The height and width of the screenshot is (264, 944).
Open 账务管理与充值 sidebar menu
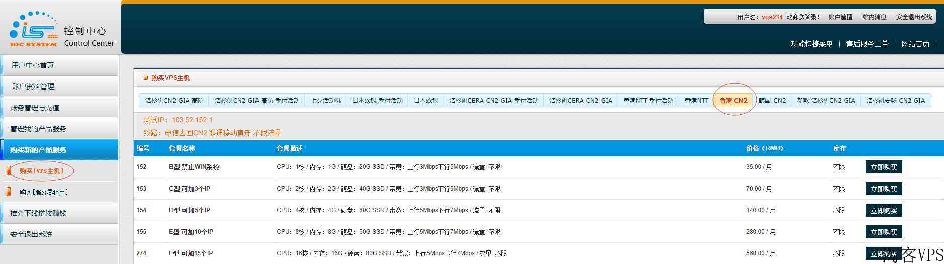[x=59, y=108]
